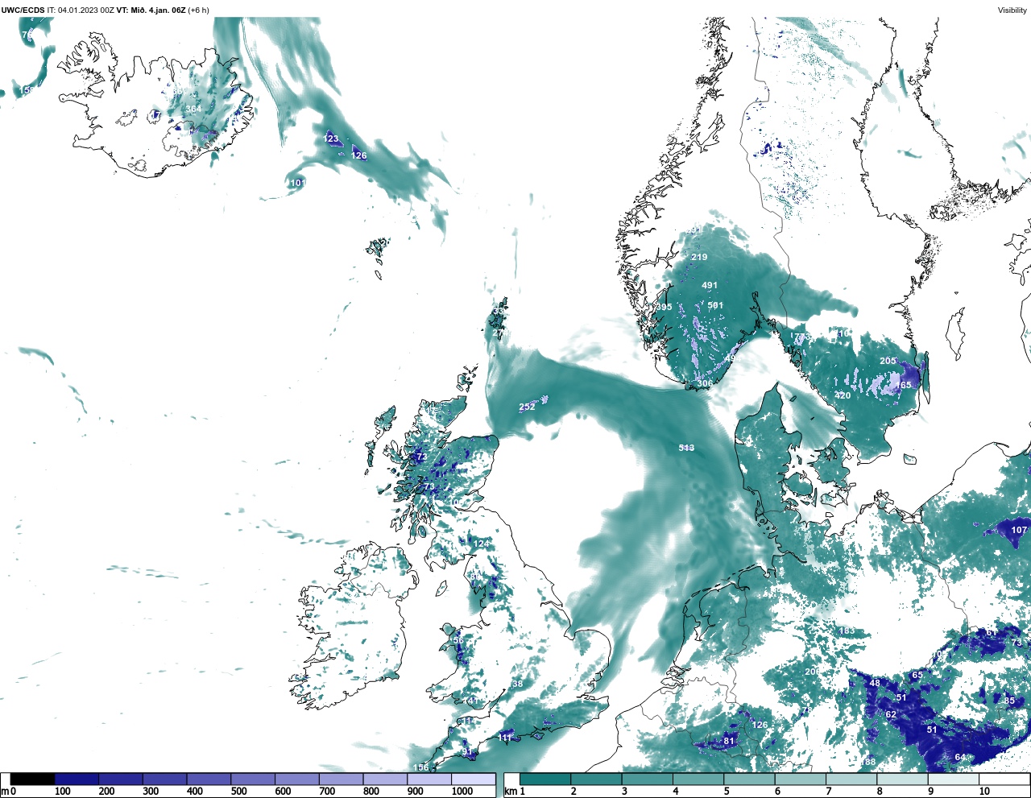The image size is (1031, 798).
Task: Choose the near-white 9–10 km legend swatch
Action: 953,779
